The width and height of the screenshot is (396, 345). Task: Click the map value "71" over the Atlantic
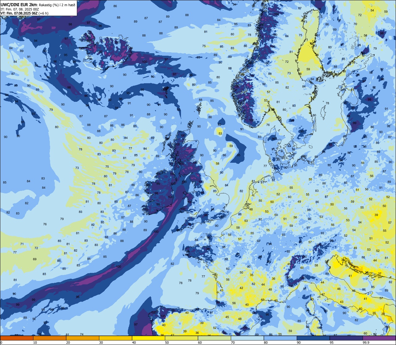coord(22,244)
